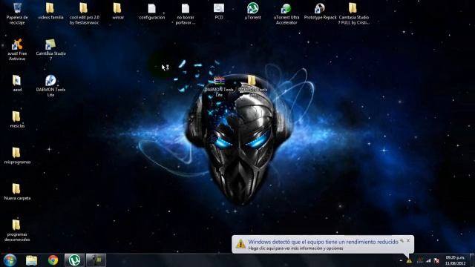Launch avast! Free Antivirus shortcut
Image resolution: width=475 pixels, height=267 pixels.
(17, 50)
